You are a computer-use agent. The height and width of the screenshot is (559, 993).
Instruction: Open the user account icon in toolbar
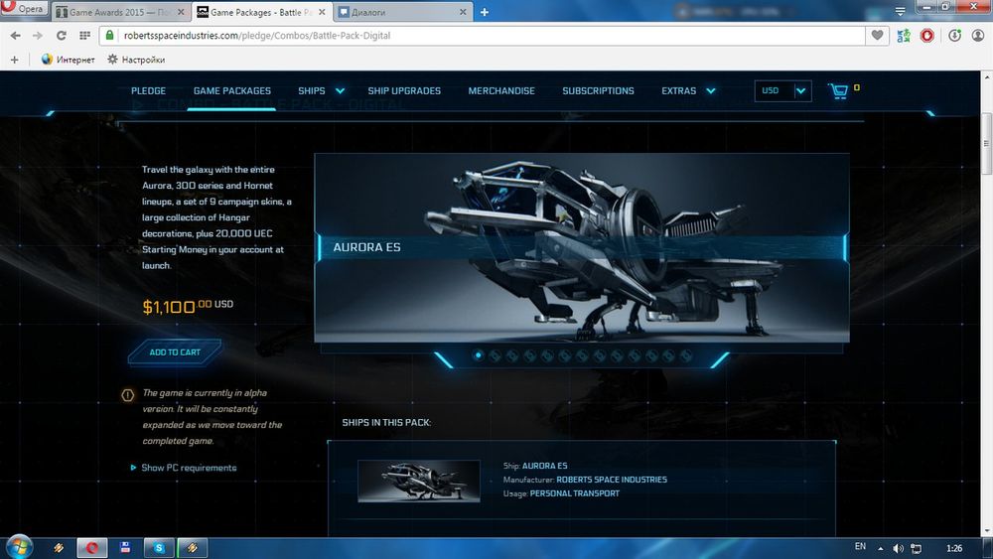[978, 36]
